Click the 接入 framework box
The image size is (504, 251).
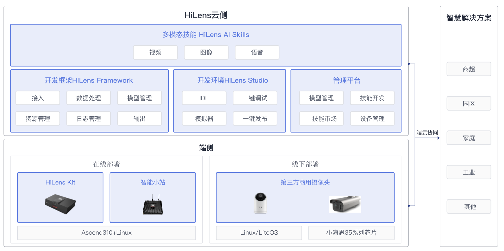(38, 98)
